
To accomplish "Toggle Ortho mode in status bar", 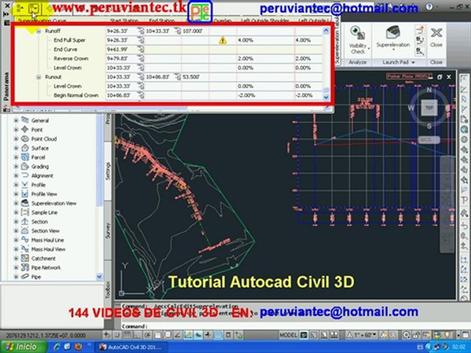I will [x=137, y=335].
